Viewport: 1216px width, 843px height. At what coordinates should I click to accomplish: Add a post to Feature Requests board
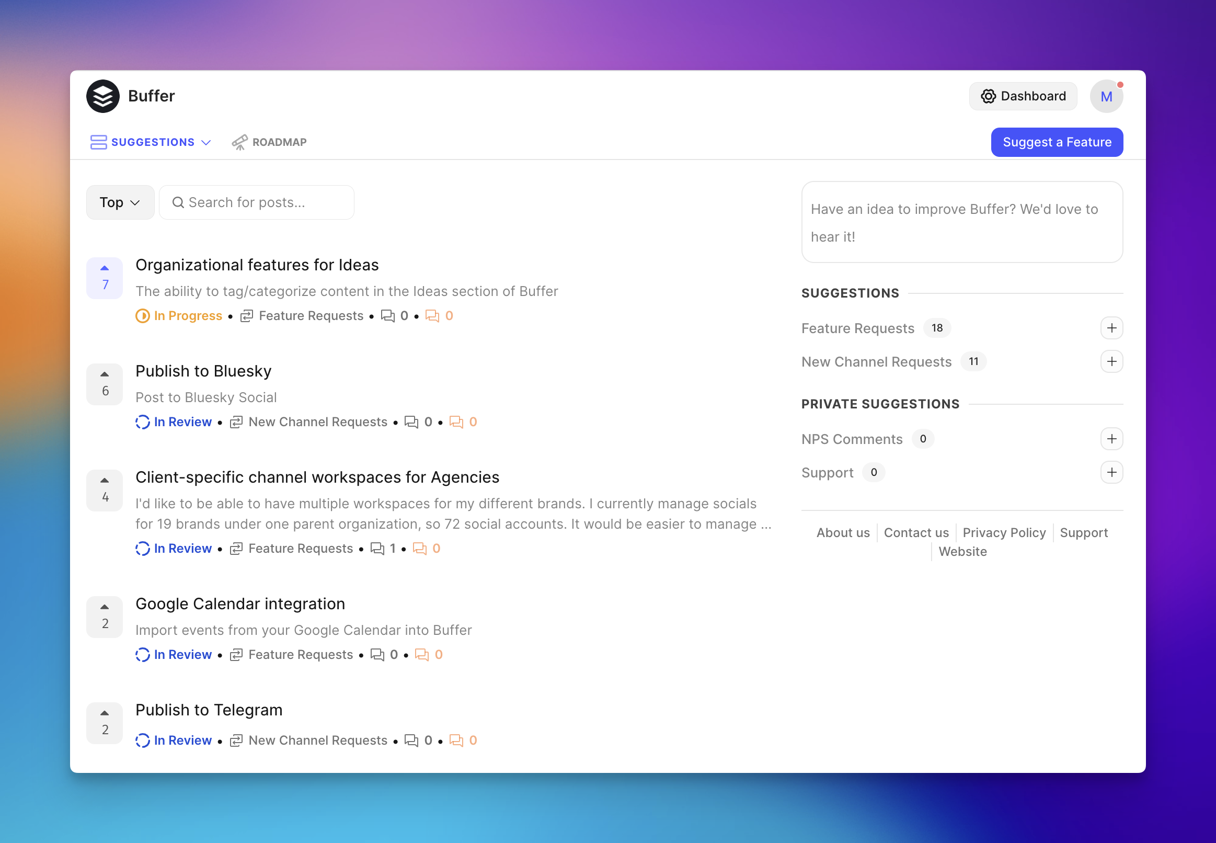click(1111, 328)
